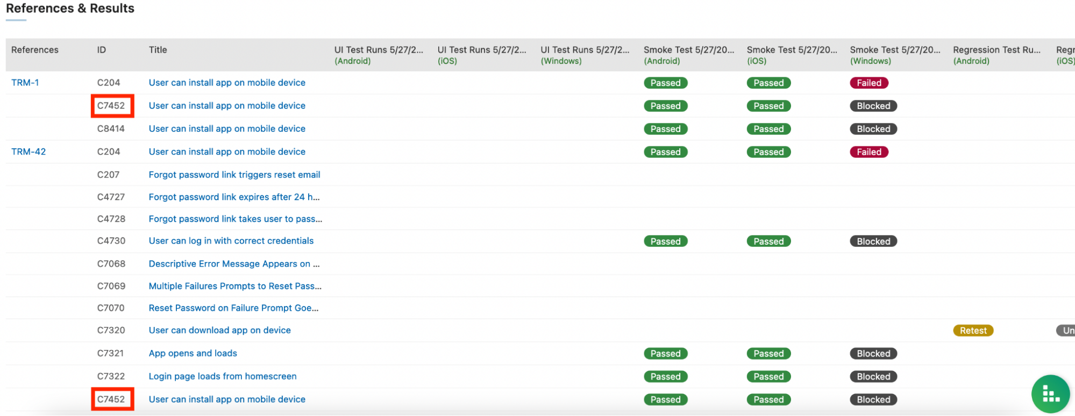Click the Title column header
Image resolution: width=1075 pixels, height=416 pixels.
[x=158, y=50]
